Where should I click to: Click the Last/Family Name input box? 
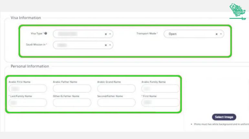click(x=28, y=103)
